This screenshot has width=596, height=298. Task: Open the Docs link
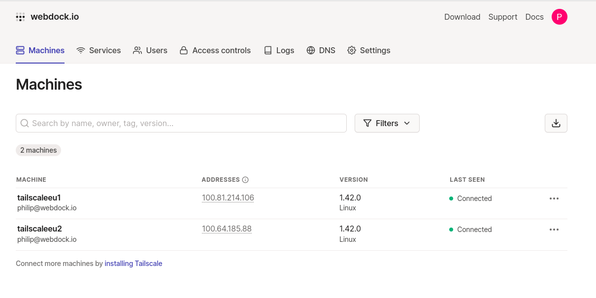(x=534, y=17)
